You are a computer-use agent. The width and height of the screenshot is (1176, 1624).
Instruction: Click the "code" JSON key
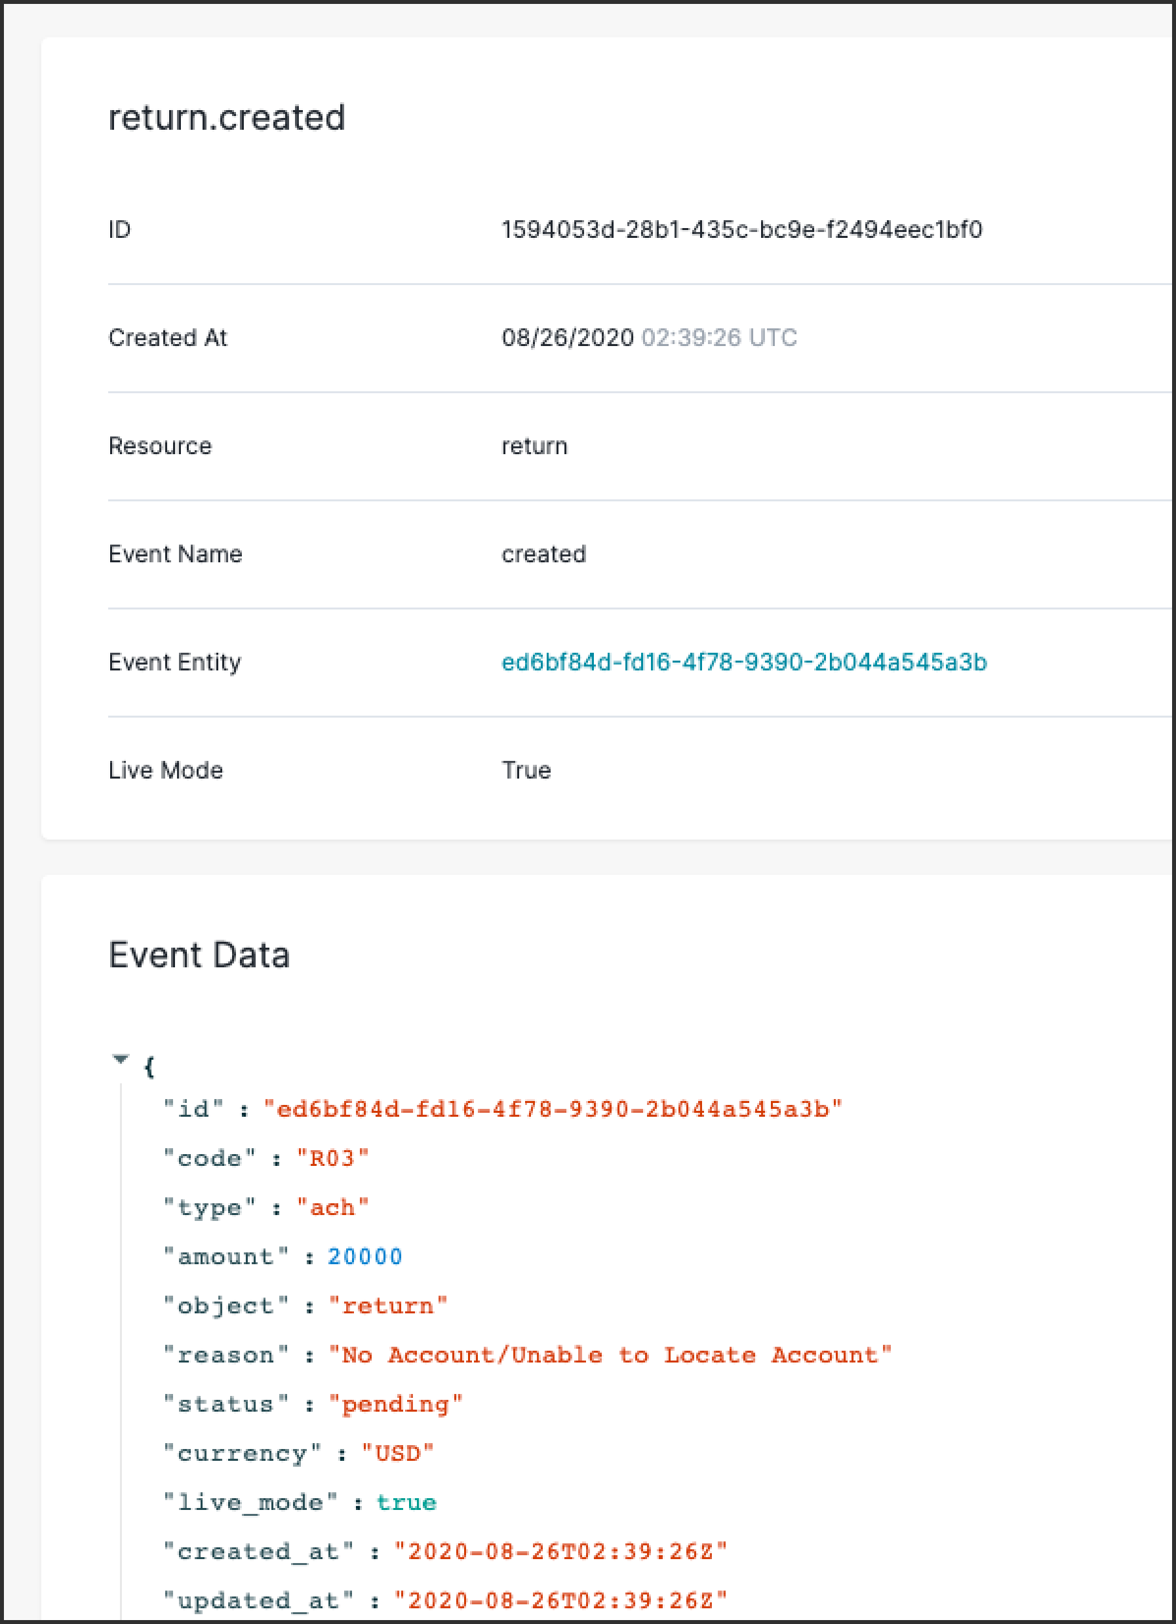210,1159
